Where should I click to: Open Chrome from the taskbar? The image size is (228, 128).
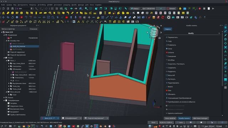64,126
